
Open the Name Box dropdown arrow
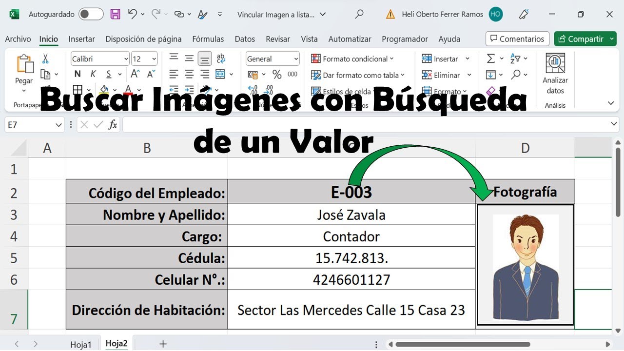coord(58,125)
